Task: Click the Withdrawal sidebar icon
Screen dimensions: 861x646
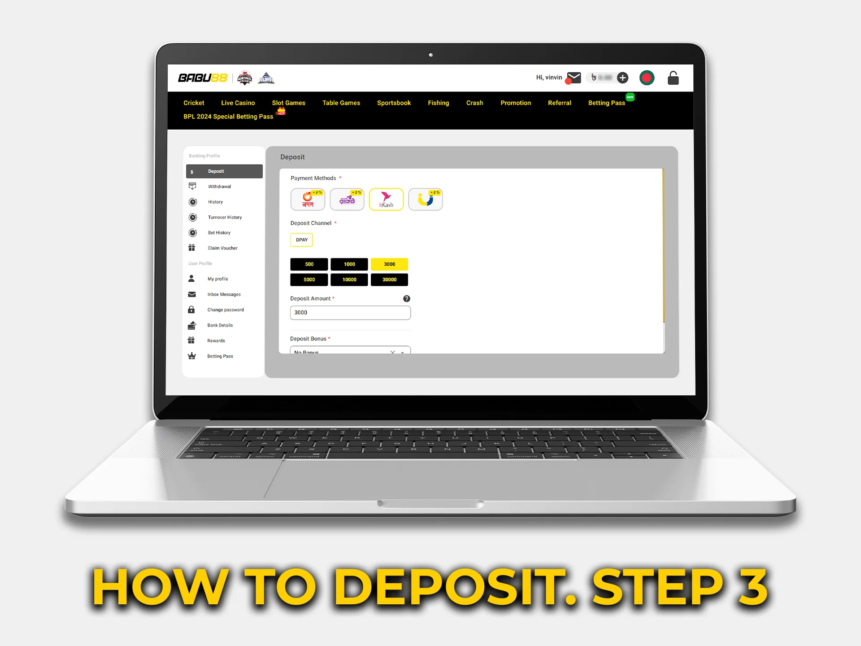Action: pyautogui.click(x=192, y=186)
